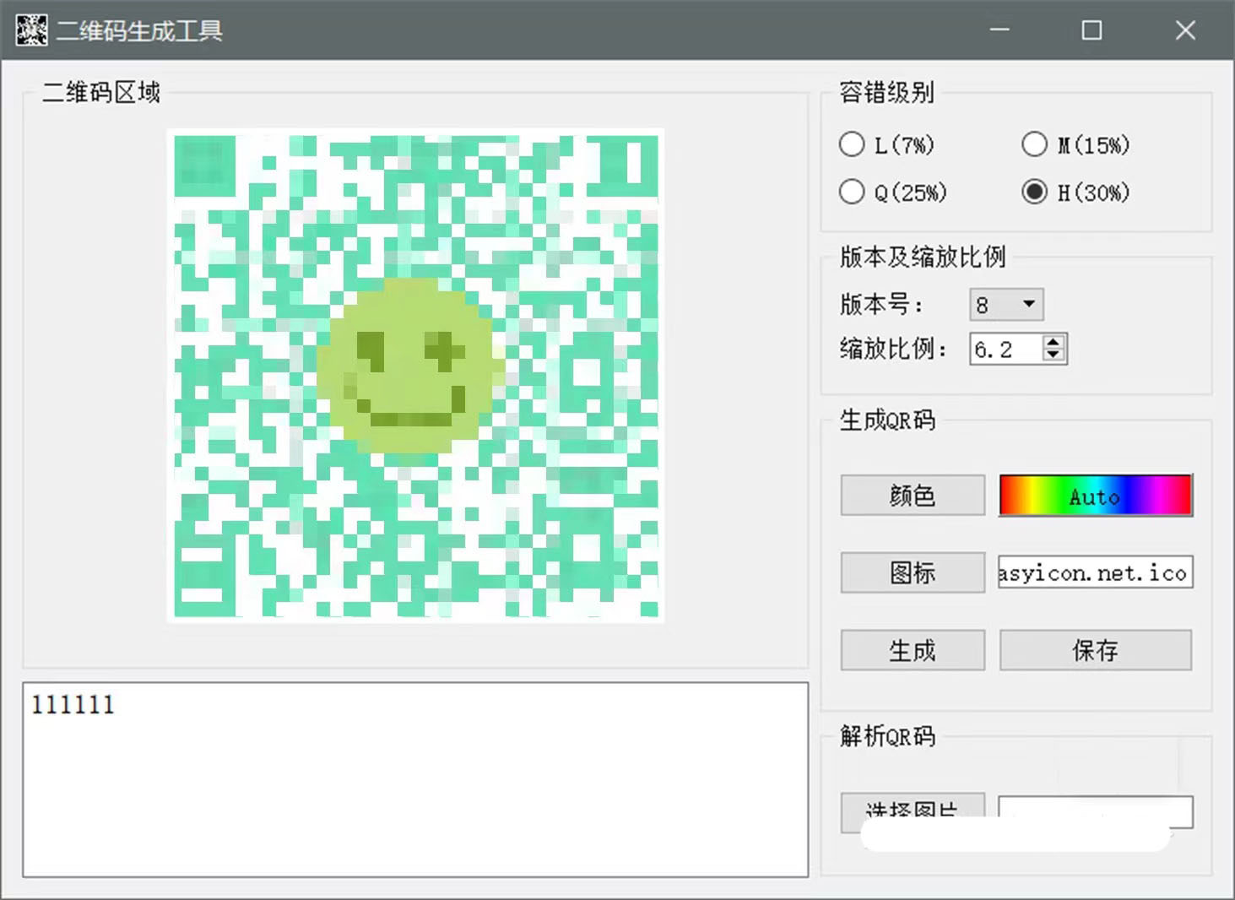Image resolution: width=1235 pixels, height=900 pixels.
Task: Select the Q(25%) error correction level
Action: 893,192
